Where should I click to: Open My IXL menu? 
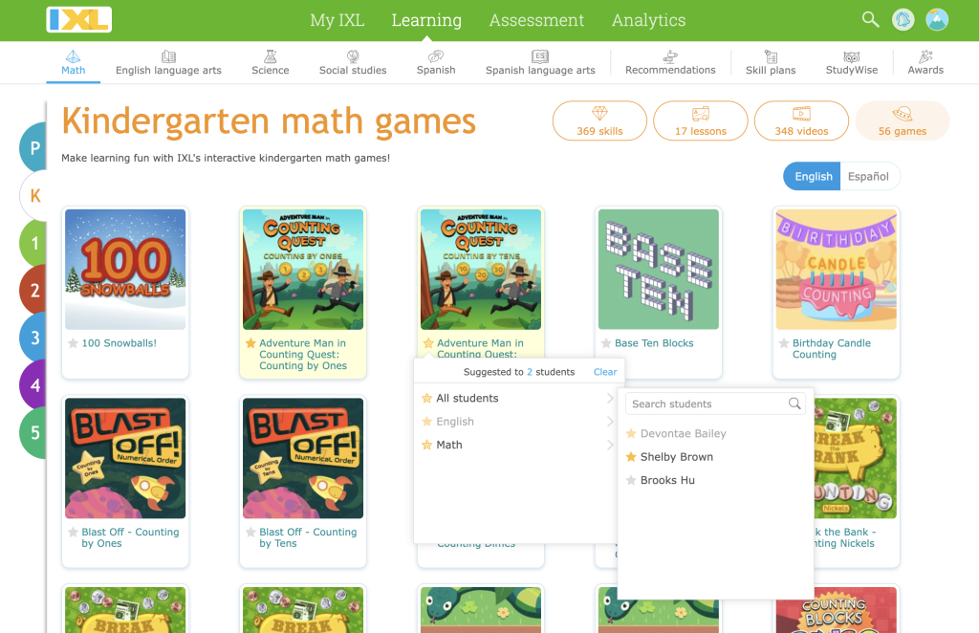pyautogui.click(x=337, y=20)
